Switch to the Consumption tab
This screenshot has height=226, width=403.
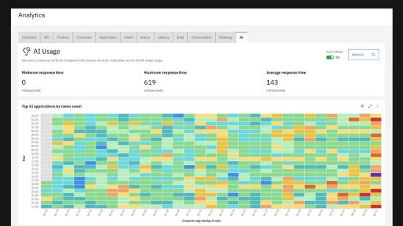click(201, 37)
